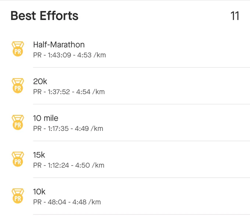
Task: Click the 4:49 /km pace text
Action: pos(89,128)
